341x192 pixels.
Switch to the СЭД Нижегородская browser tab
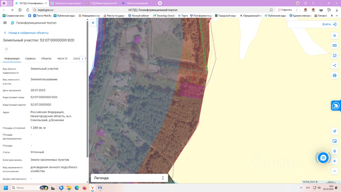tap(102, 3)
